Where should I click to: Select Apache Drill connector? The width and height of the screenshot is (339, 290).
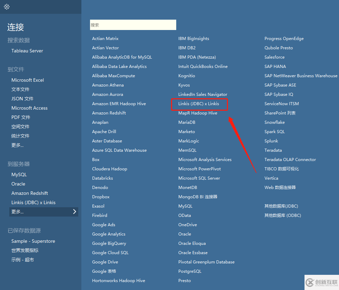tap(104, 132)
